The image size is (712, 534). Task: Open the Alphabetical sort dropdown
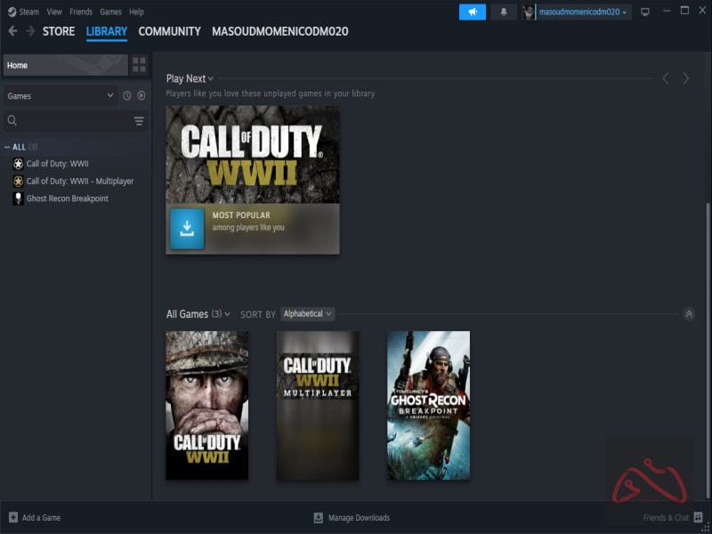coord(307,314)
